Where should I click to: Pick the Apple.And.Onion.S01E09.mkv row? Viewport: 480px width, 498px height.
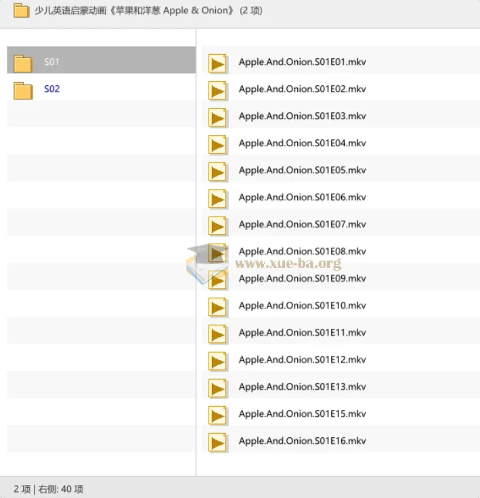(341, 279)
